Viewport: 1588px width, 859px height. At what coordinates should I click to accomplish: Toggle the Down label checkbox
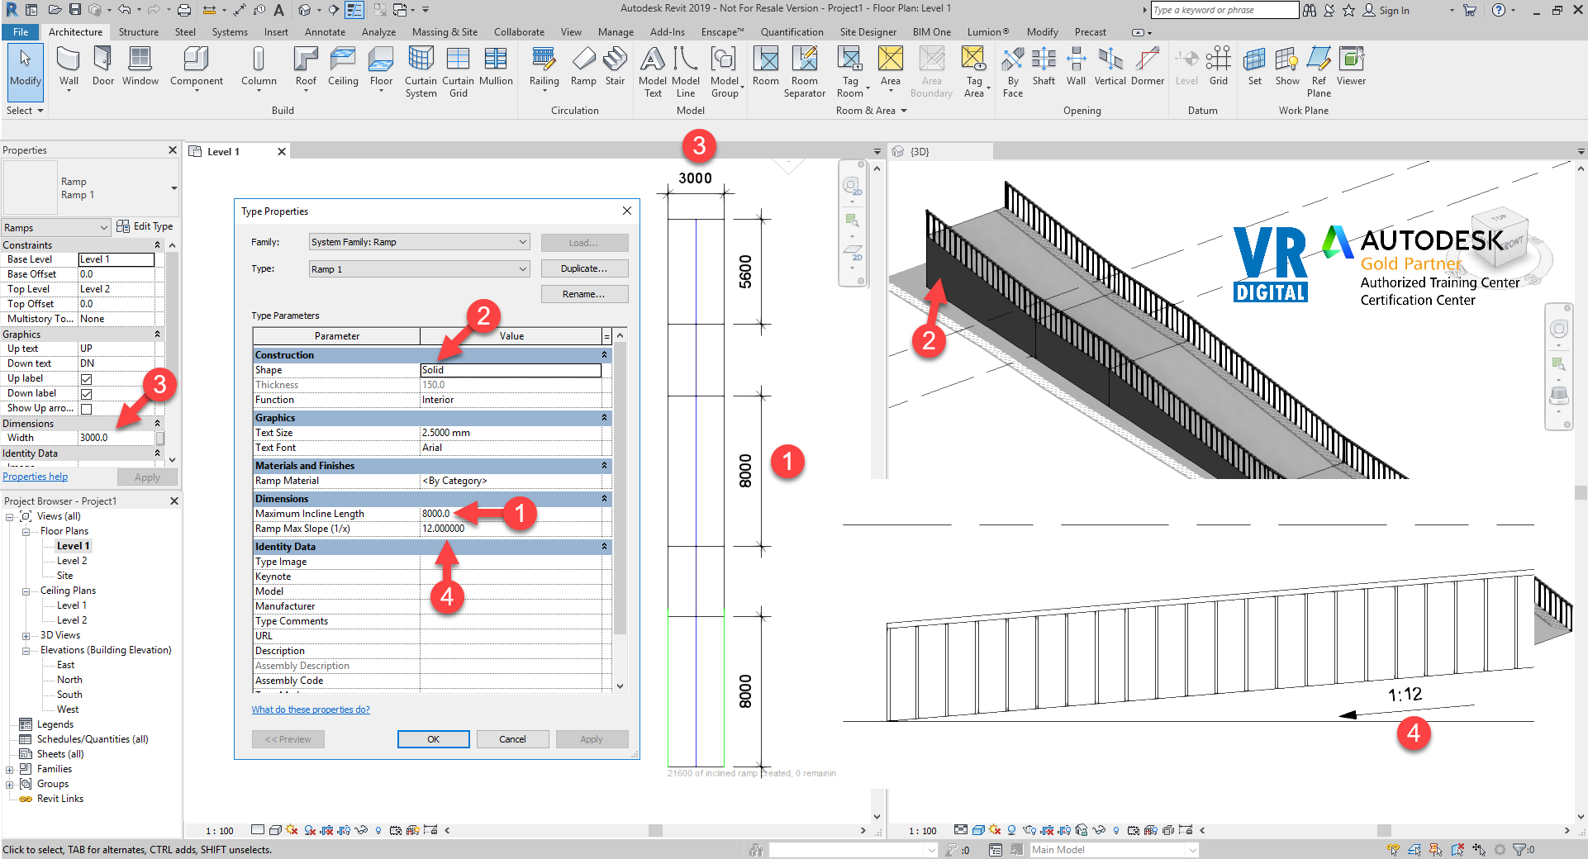(x=86, y=394)
